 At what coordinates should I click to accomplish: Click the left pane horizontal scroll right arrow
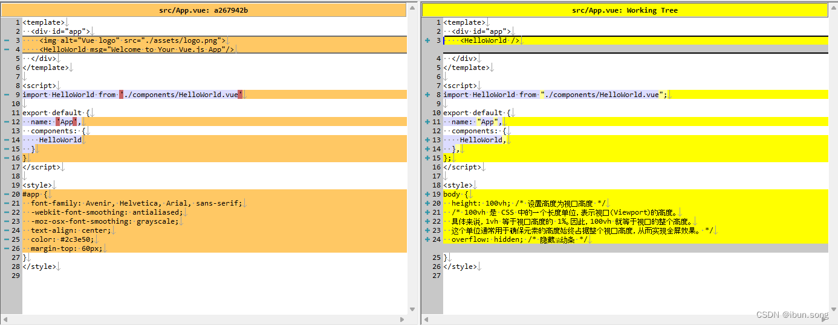point(402,320)
